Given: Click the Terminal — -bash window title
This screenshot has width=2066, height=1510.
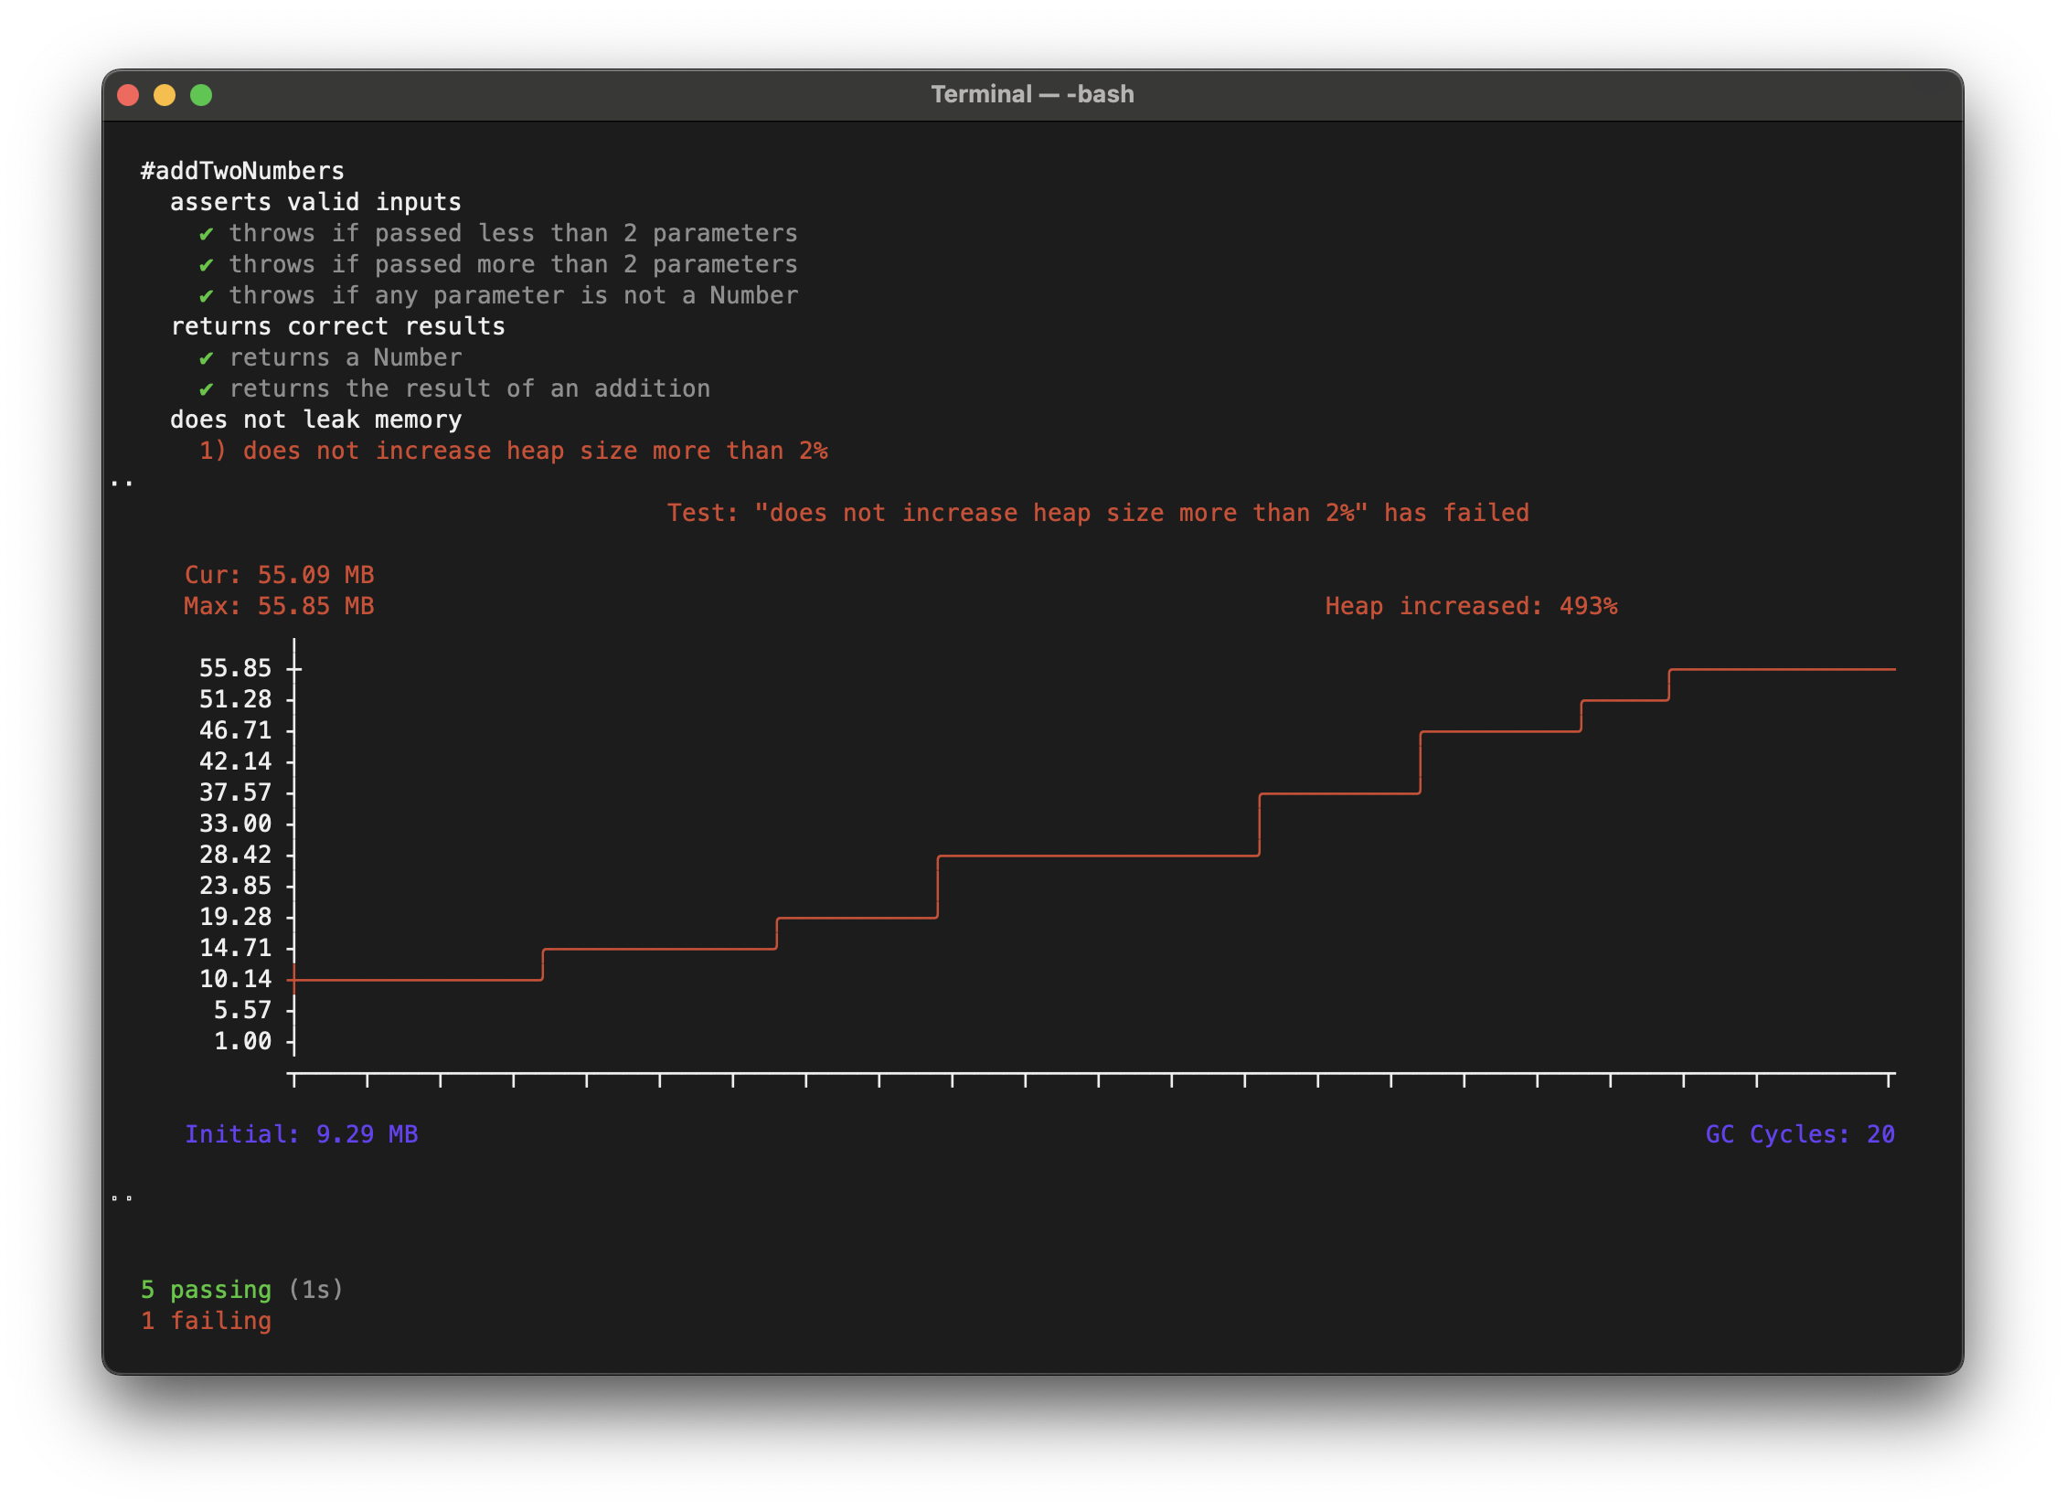Looking at the screenshot, I should [1032, 94].
